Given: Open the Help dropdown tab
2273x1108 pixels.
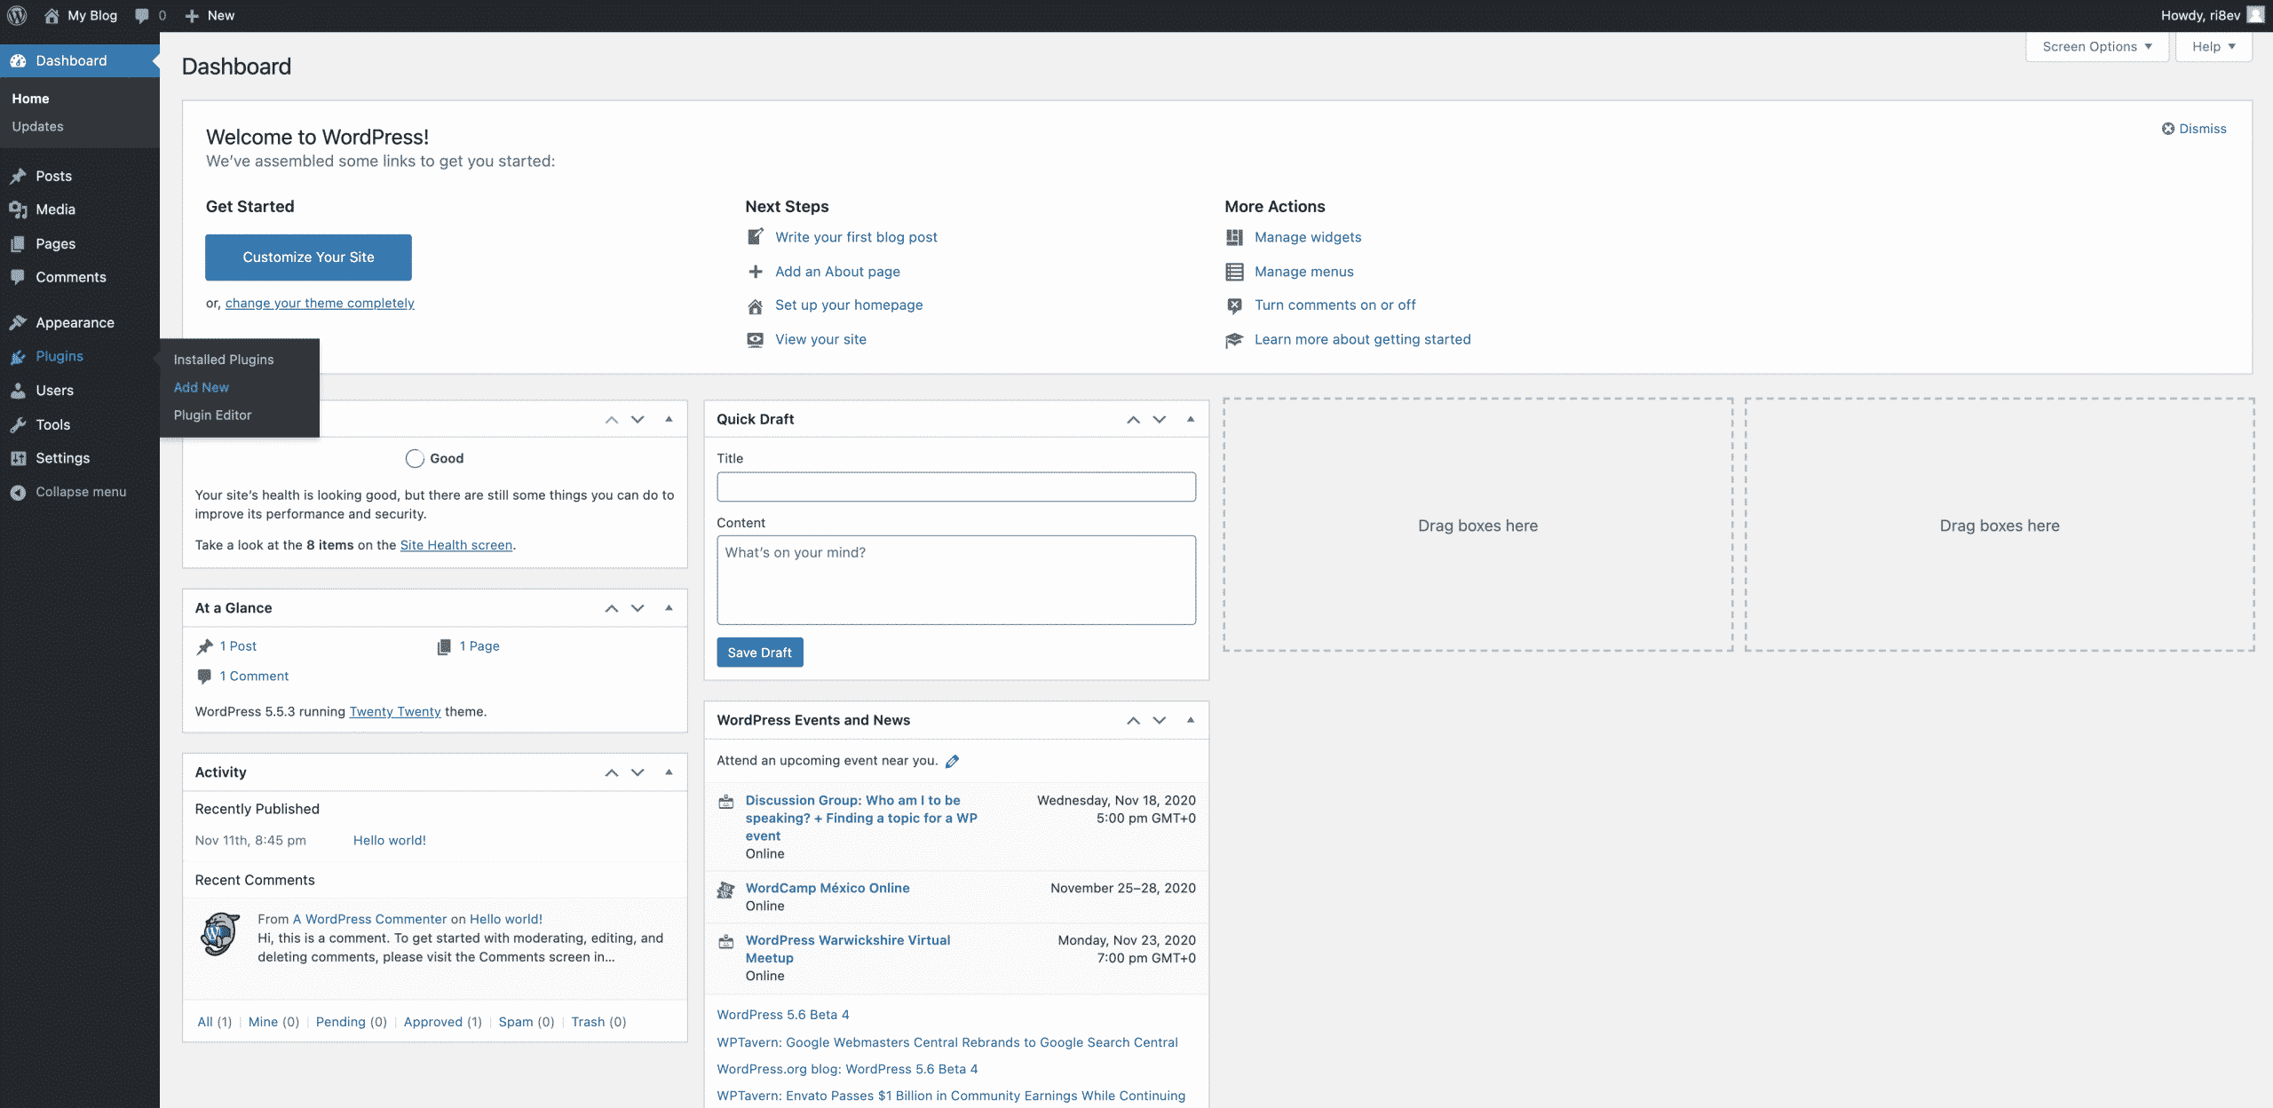Looking at the screenshot, I should [x=2214, y=47].
